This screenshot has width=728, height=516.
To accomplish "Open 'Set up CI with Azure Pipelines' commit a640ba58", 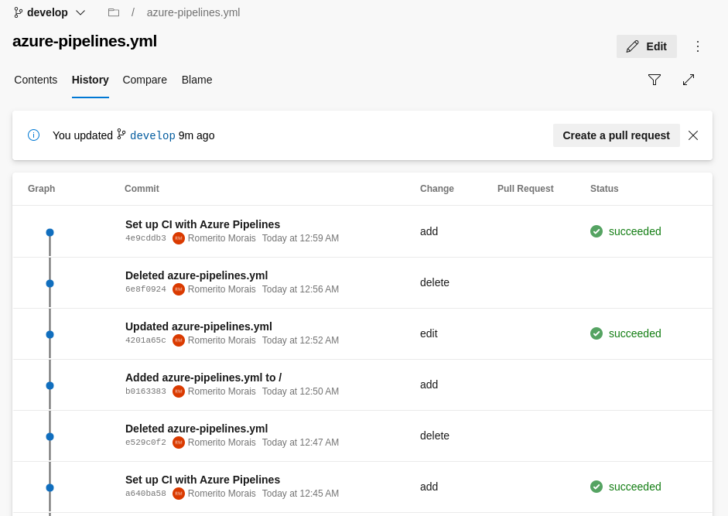I will click(203, 480).
